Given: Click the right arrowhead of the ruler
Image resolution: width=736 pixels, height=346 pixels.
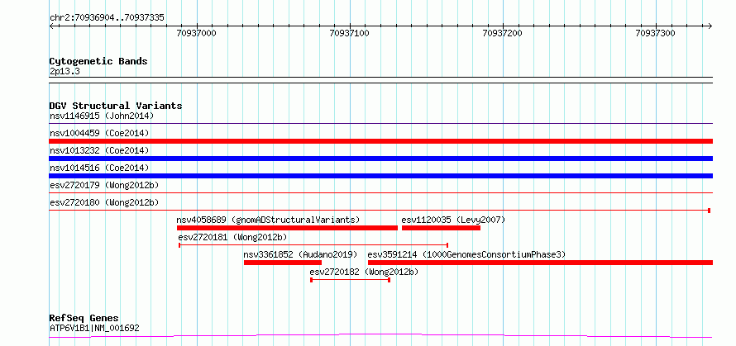Looking at the screenshot, I should click(x=710, y=26).
